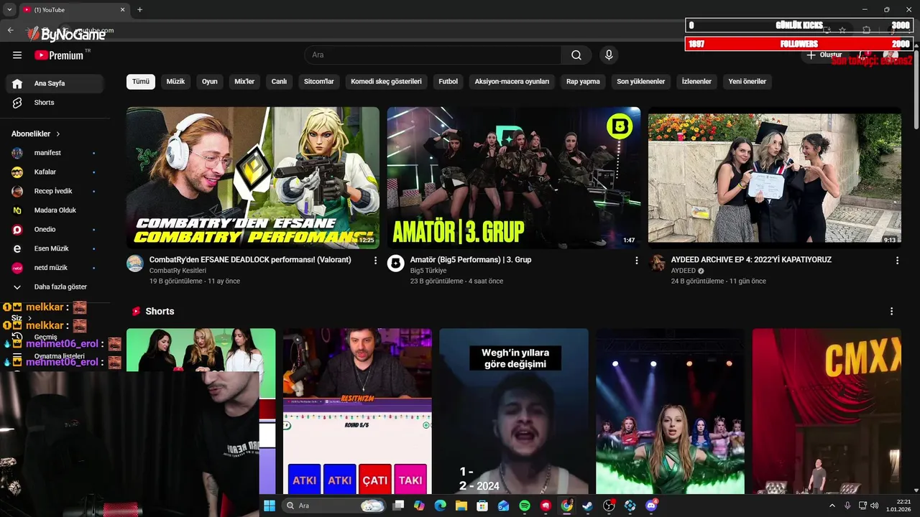
Task: Go back with browser back arrow
Action: 10,30
